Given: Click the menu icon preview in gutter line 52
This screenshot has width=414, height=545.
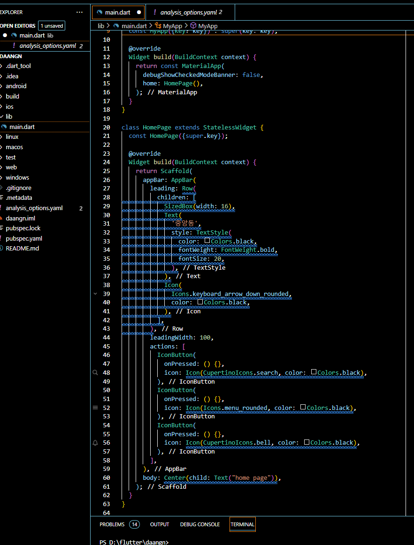Looking at the screenshot, I should click(95, 408).
